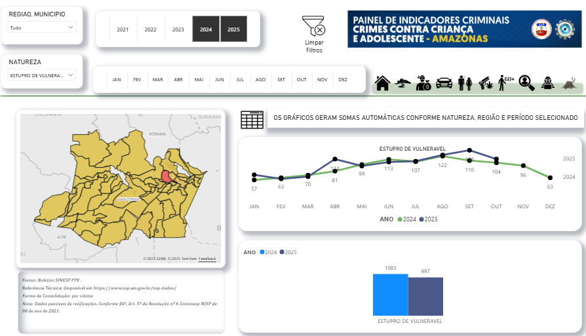Expand the Região, Município dropdown

click(x=42, y=28)
